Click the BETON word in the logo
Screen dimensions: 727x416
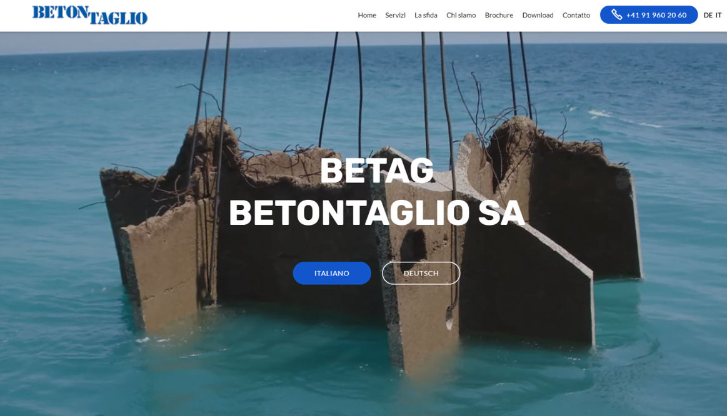click(x=60, y=12)
